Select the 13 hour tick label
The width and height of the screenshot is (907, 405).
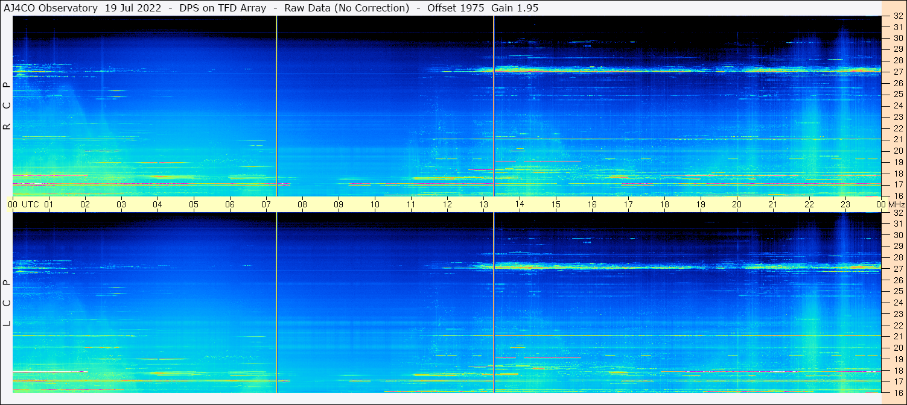483,204
